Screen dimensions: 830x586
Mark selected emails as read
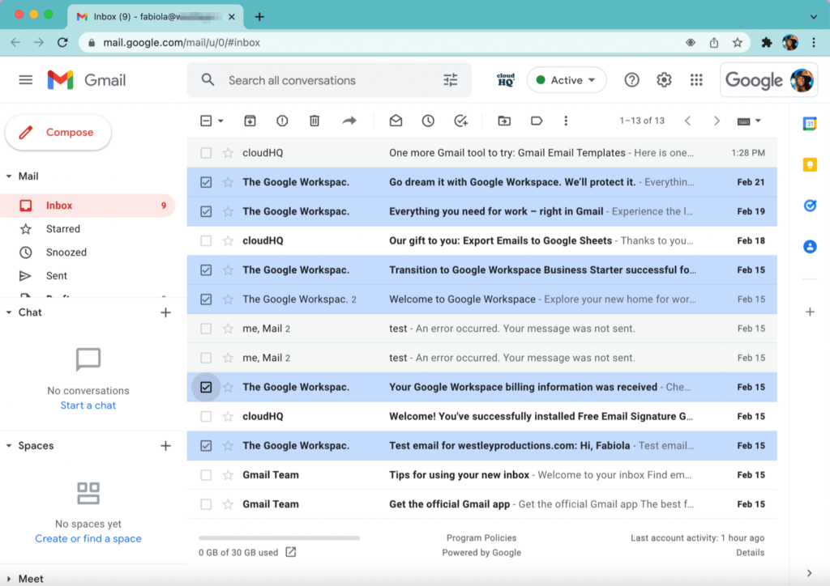(396, 120)
